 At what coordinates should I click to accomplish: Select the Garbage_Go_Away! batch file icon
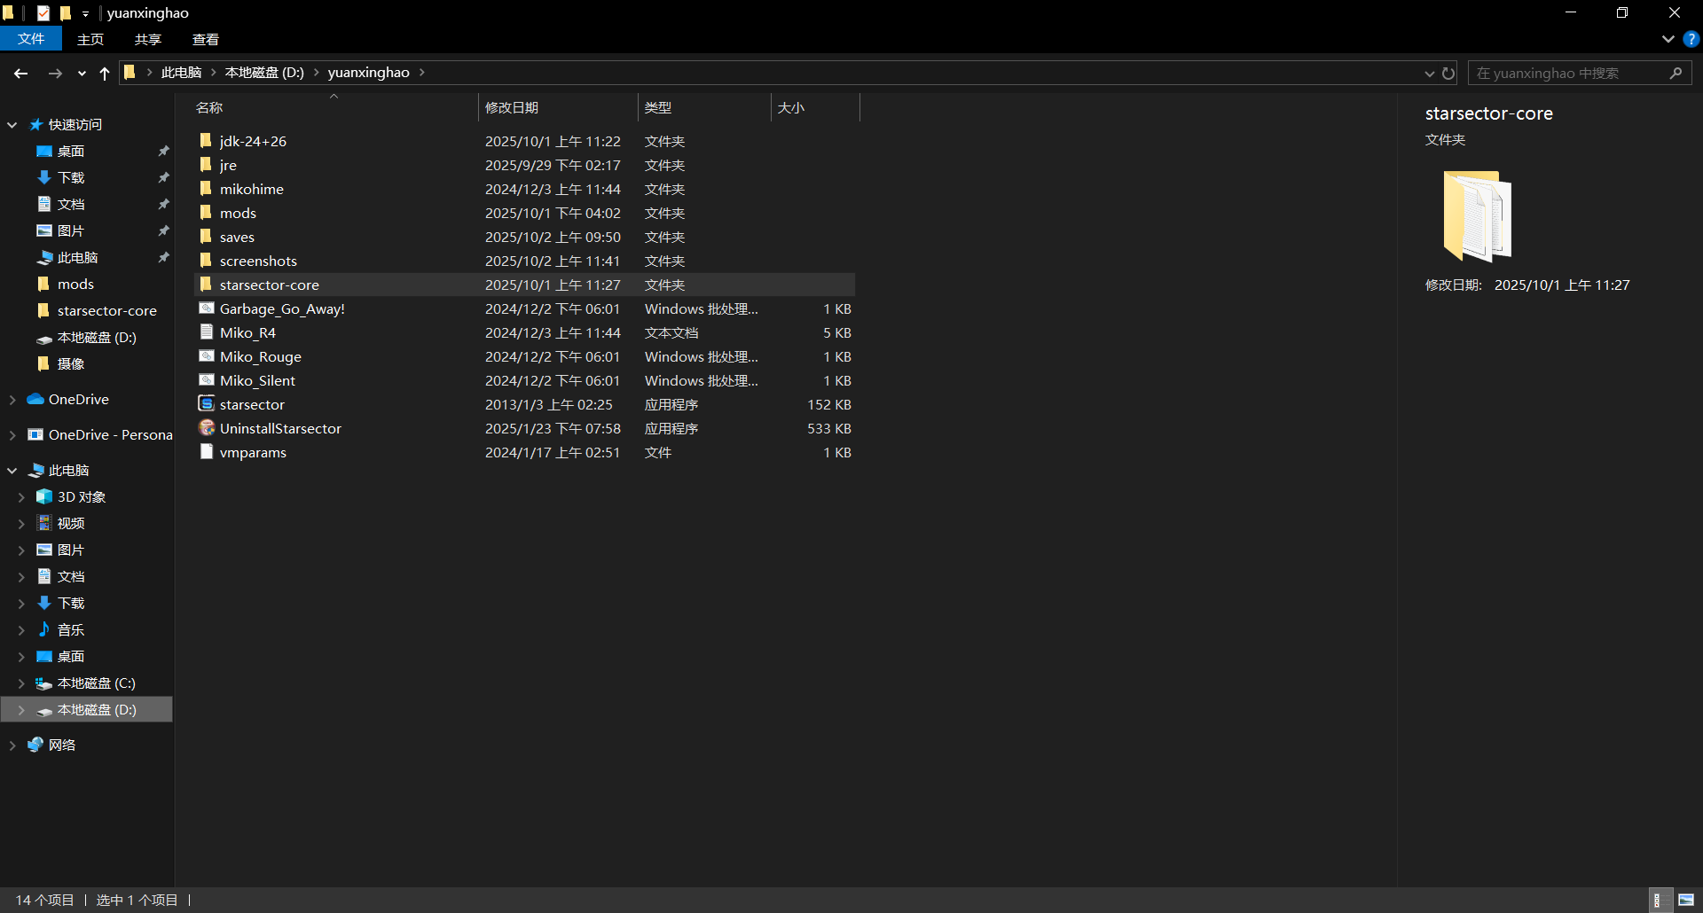point(207,308)
